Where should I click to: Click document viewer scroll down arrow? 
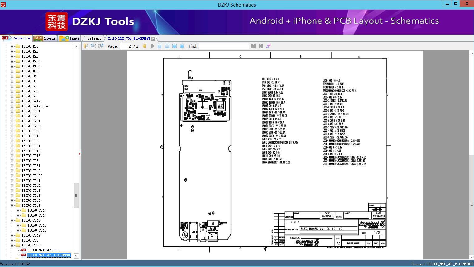click(x=472, y=257)
